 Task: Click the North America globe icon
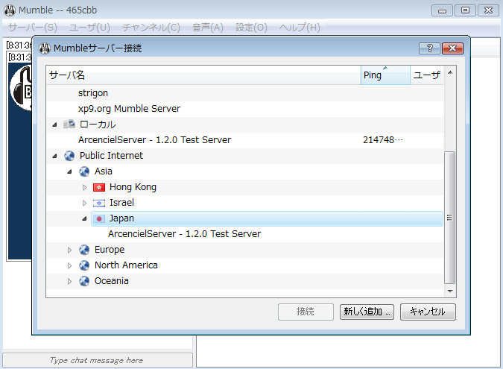[84, 265]
